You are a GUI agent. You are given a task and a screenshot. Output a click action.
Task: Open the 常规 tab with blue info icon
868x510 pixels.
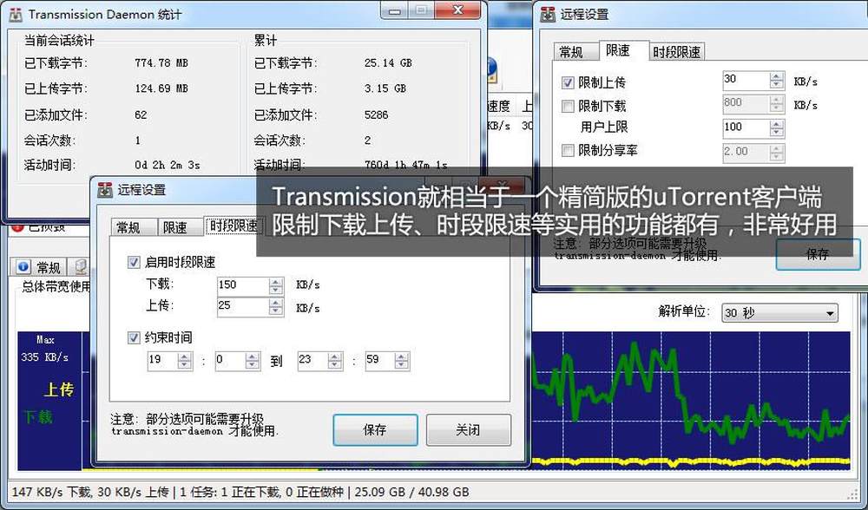37,267
